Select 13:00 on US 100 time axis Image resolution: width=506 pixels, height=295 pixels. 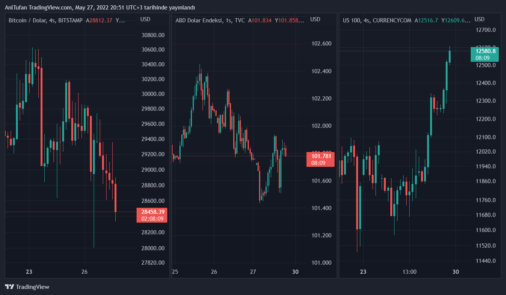click(x=410, y=272)
